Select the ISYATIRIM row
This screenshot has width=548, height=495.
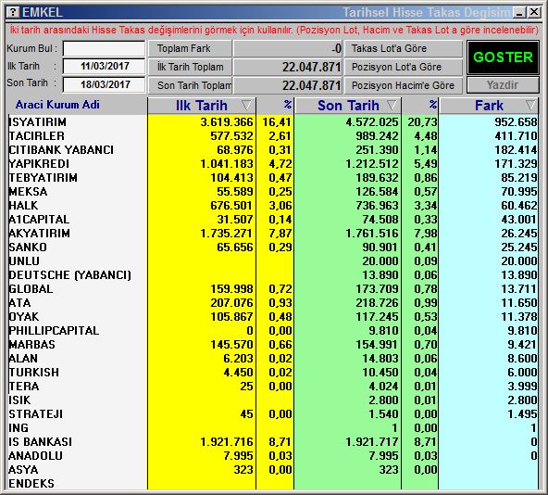click(272, 121)
